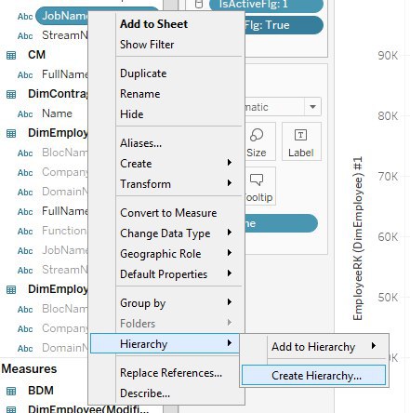This screenshot has height=413, width=410.
Task: Open the Hierarchy submenu
Action: tap(165, 343)
